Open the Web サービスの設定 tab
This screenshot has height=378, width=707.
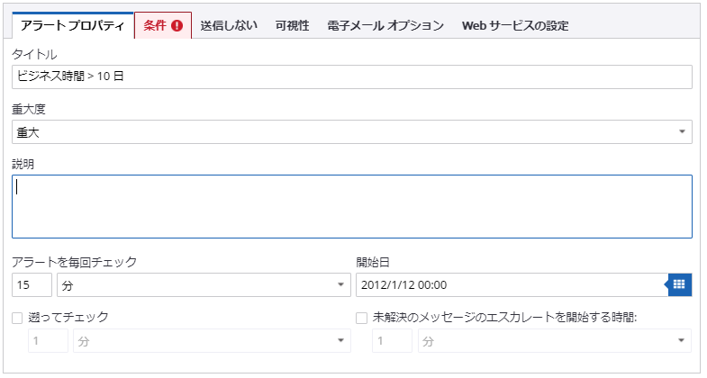pos(514,26)
